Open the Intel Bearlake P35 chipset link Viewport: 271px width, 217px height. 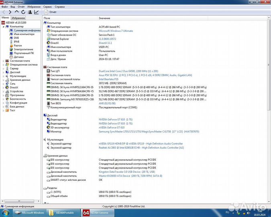(108, 79)
